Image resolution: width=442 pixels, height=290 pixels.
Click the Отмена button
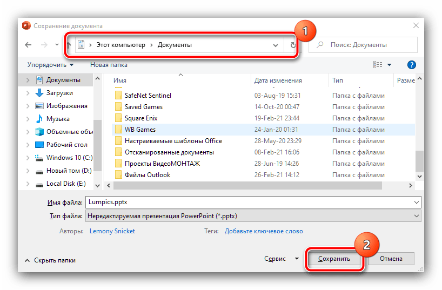[x=391, y=259]
